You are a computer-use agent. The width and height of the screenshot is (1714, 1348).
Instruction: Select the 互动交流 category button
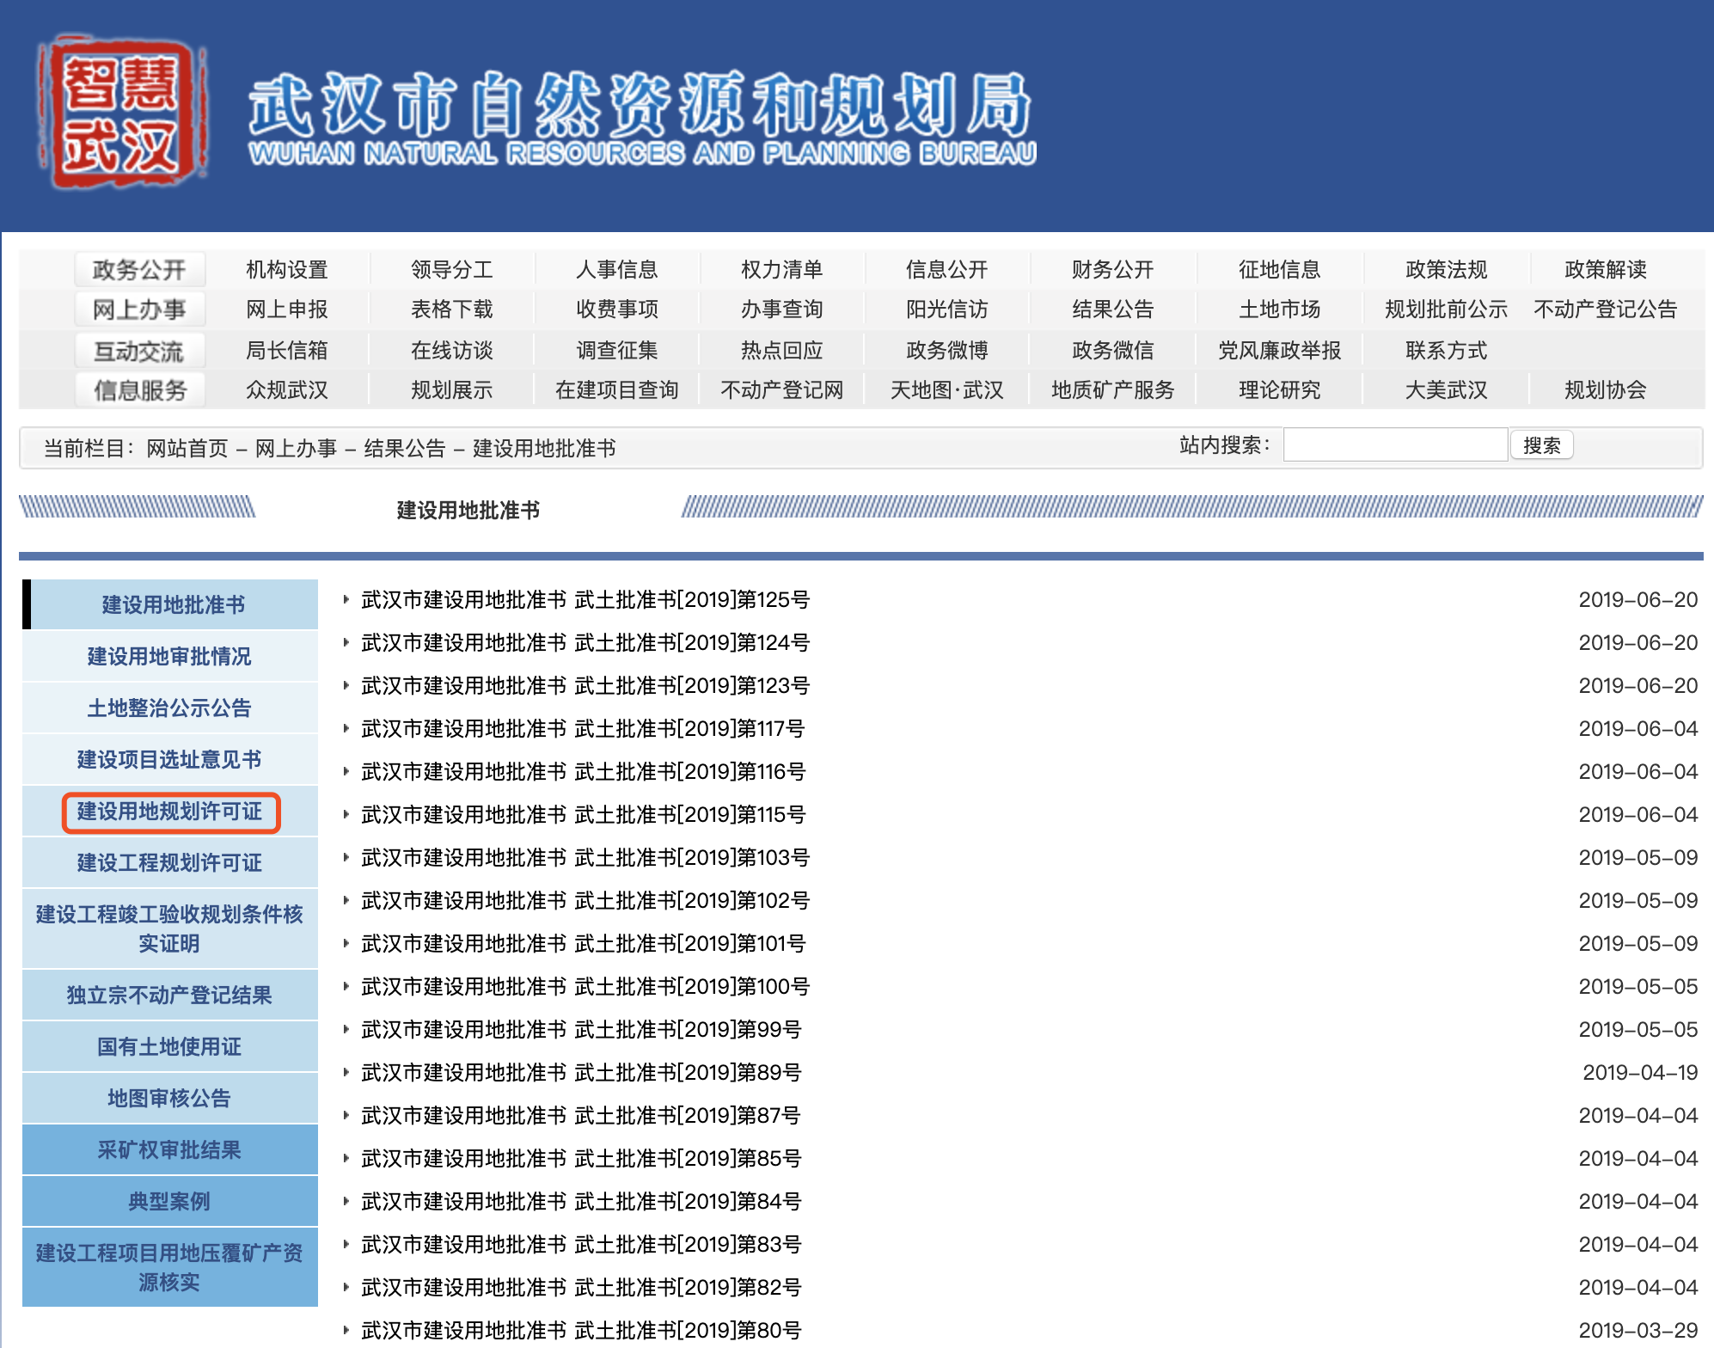[139, 351]
